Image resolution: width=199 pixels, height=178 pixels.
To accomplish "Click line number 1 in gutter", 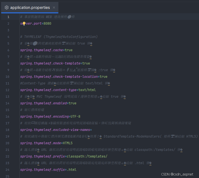I will [x=8, y=17].
